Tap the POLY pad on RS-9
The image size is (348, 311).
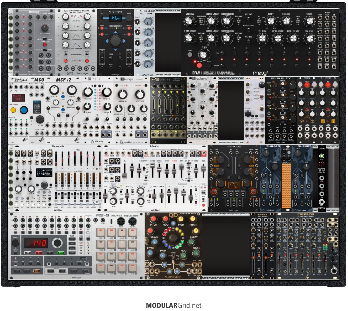[122, 244]
